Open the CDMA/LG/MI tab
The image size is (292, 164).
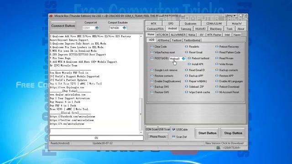tap(214, 24)
